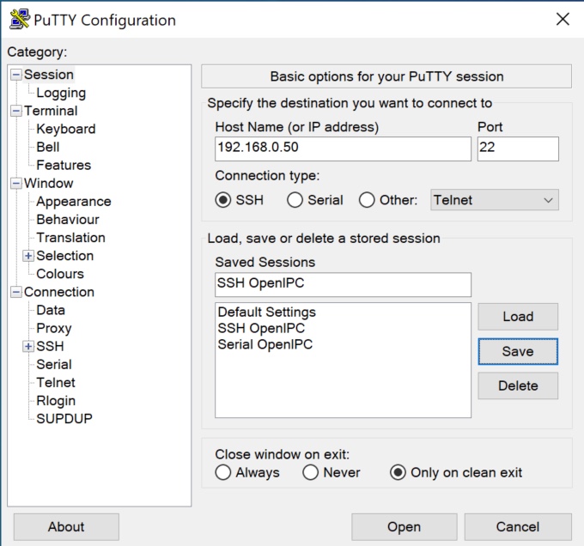Click the PuTTY icon in title bar

pos(19,20)
